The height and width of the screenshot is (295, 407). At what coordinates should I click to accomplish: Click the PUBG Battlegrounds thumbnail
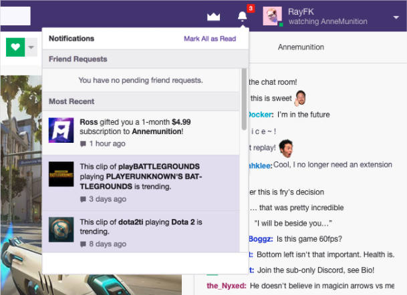tap(61, 174)
